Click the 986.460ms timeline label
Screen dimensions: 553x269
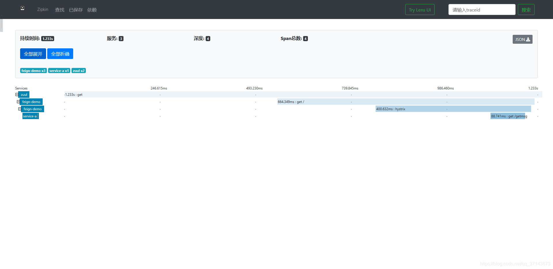[x=446, y=88]
